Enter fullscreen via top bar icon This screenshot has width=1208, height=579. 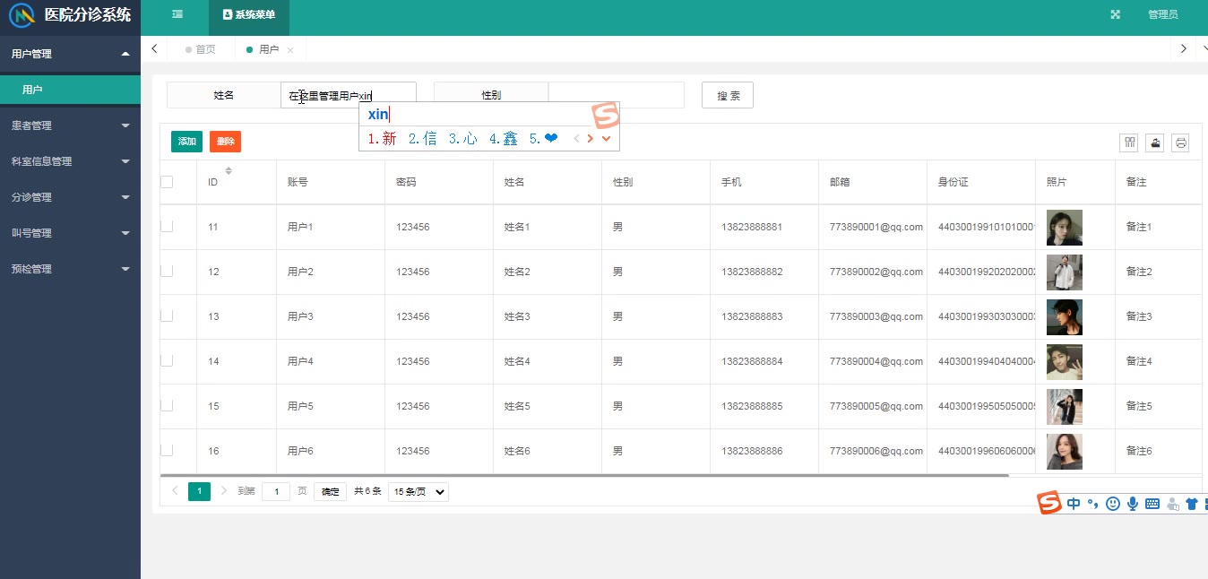[x=1116, y=14]
